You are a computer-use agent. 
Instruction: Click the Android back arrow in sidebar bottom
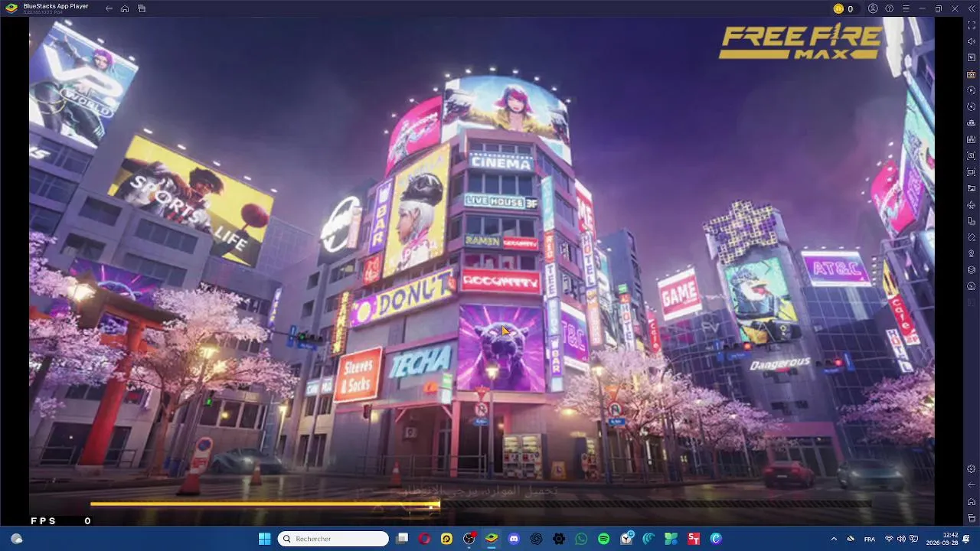(972, 484)
